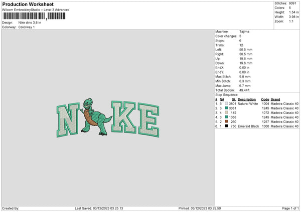Click the Stops value 6
The image size is (301, 212).
pyautogui.click(x=240, y=40)
